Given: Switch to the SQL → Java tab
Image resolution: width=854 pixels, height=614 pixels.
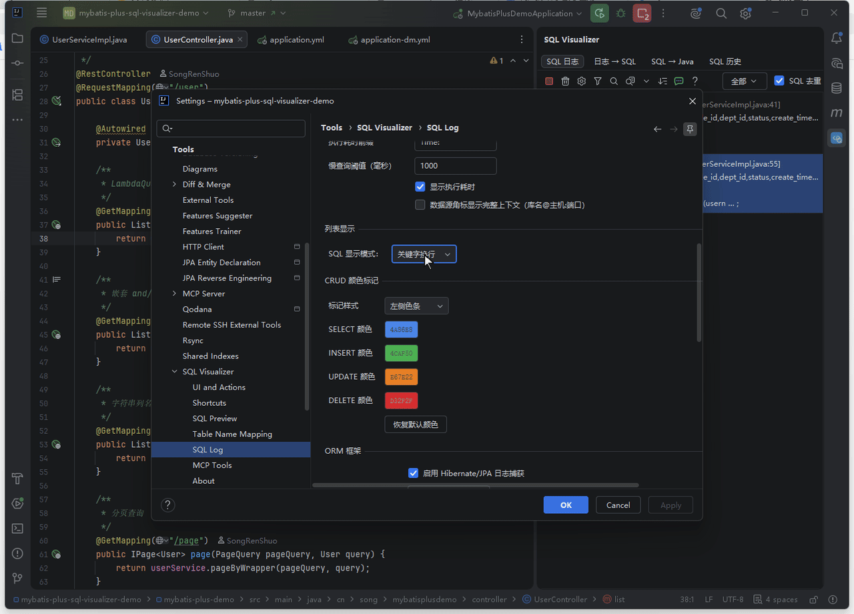Looking at the screenshot, I should coord(672,61).
